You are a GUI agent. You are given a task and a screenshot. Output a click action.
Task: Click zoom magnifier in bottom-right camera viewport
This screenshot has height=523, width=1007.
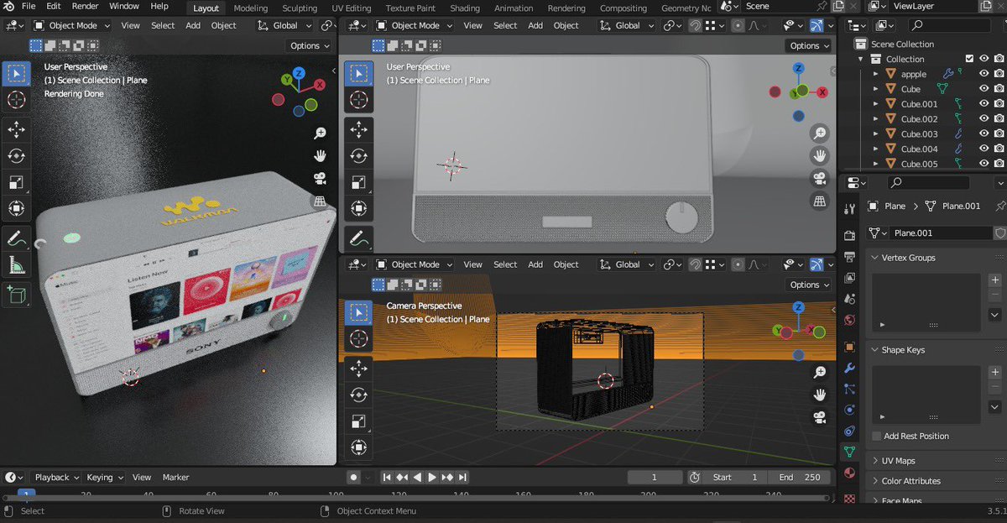click(x=820, y=372)
